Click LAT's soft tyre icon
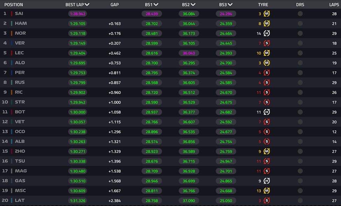 pyautogui.click(x=267, y=200)
